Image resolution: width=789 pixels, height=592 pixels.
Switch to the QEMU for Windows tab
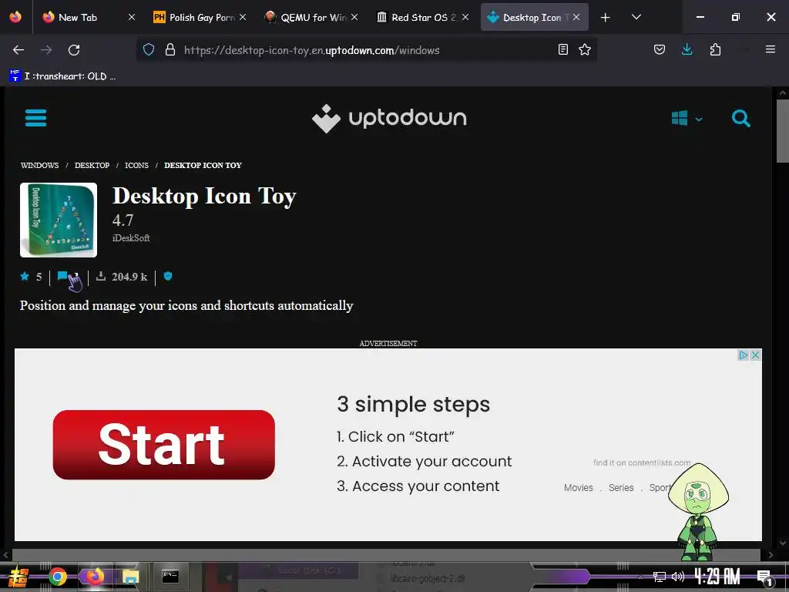coord(313,17)
